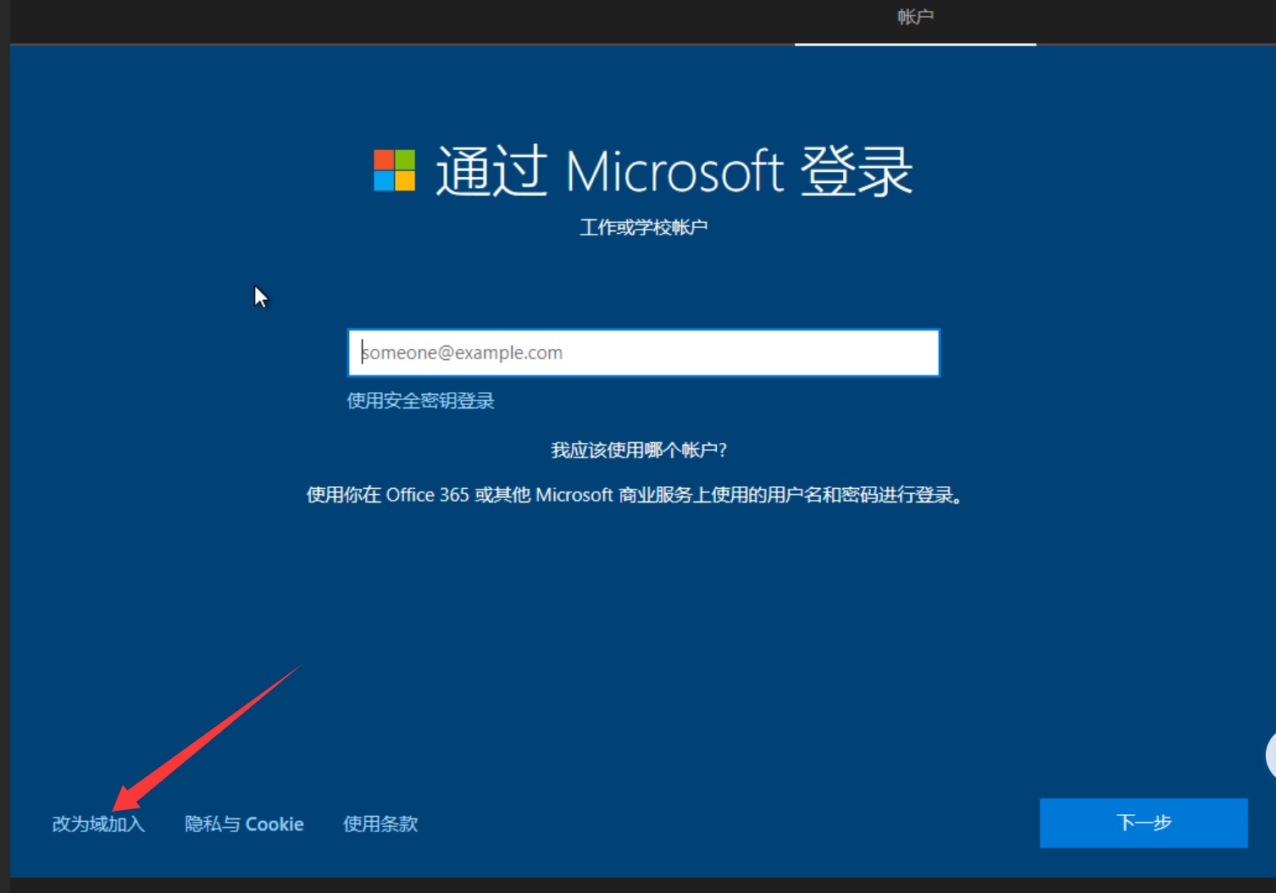Click the 下一步 button

[x=1144, y=823]
